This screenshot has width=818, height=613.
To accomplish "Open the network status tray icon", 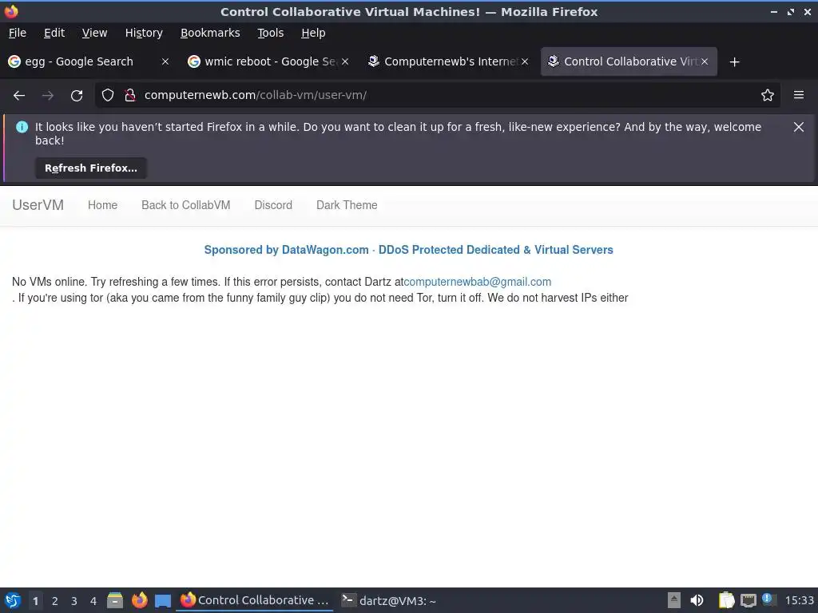I will (748, 600).
